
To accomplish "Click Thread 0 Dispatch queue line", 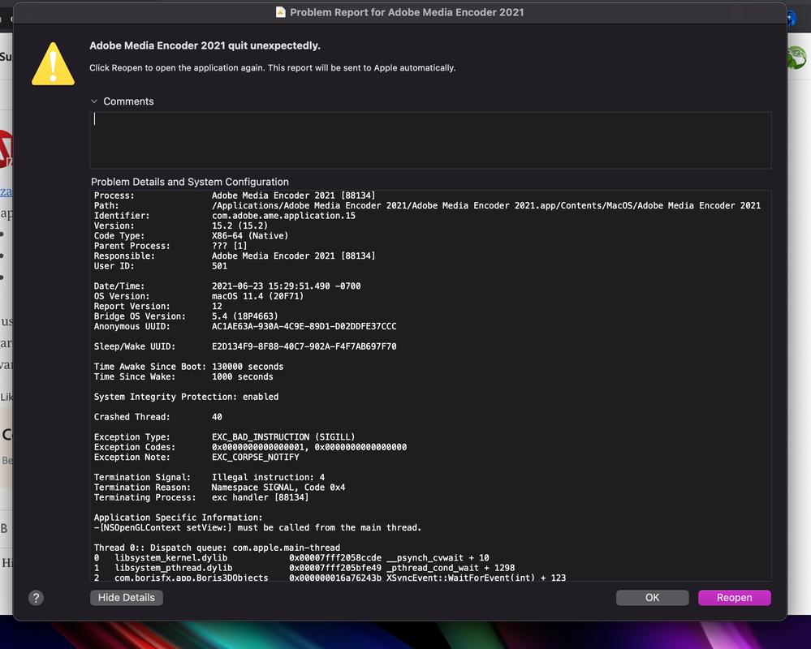I will click(x=217, y=548).
